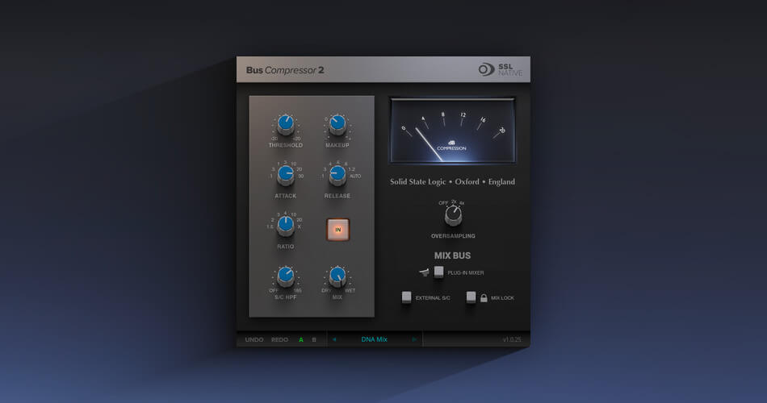The image size is (767, 403).
Task: Go to previous preset with left arrow
Action: 333,339
